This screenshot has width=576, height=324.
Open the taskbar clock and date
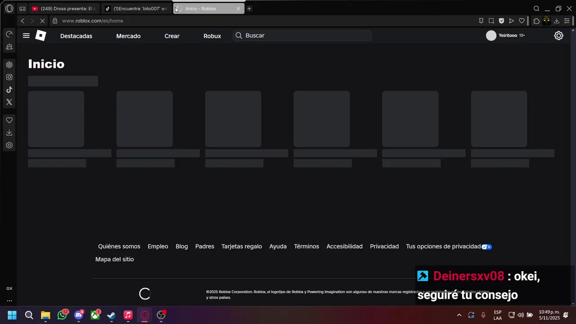(x=549, y=315)
